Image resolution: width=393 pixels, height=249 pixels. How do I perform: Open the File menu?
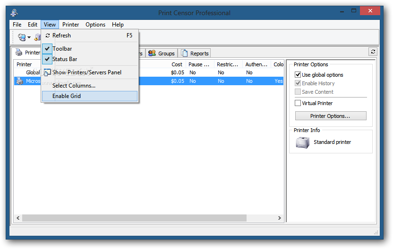17,25
